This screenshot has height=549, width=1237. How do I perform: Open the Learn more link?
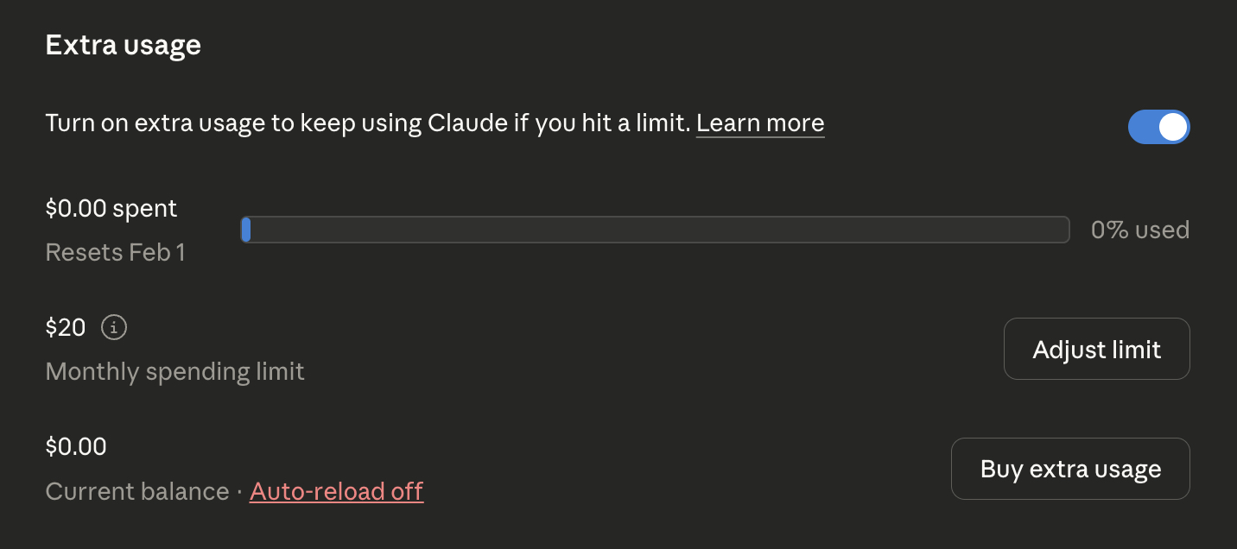click(x=759, y=123)
